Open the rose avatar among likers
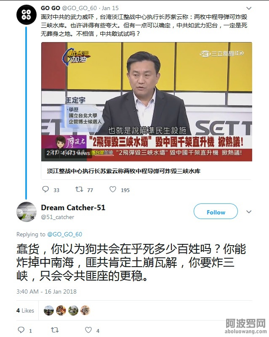This screenshot has width=269, height=337. pyautogui.click(x=85, y=310)
